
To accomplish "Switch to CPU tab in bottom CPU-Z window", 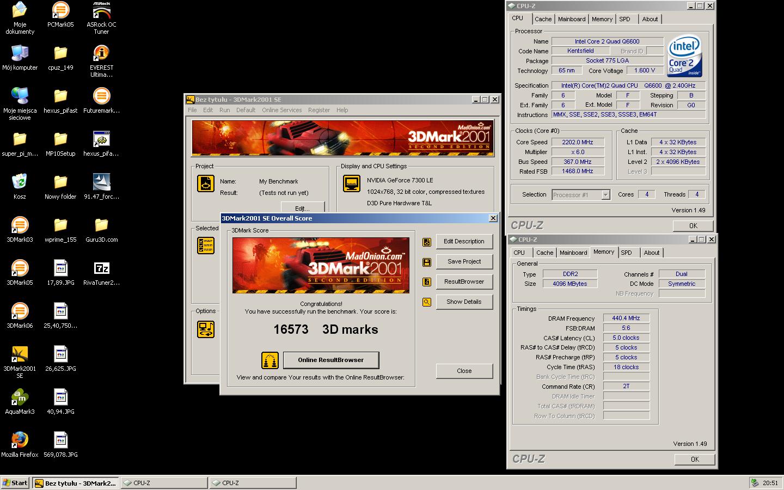I will tap(519, 253).
